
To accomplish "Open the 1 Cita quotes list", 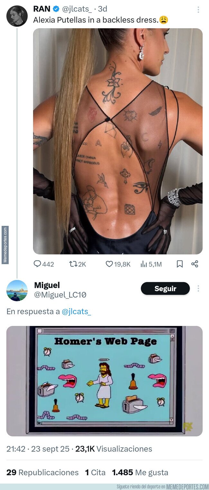I will [x=95, y=472].
